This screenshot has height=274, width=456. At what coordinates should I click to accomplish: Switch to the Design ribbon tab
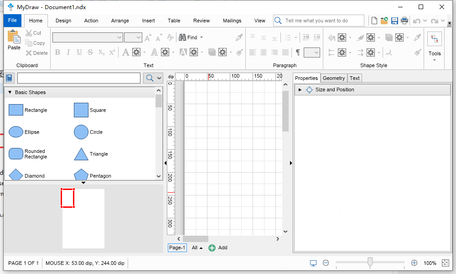pos(63,21)
